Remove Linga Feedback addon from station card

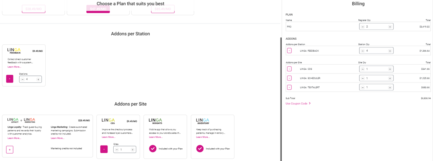(10, 79)
